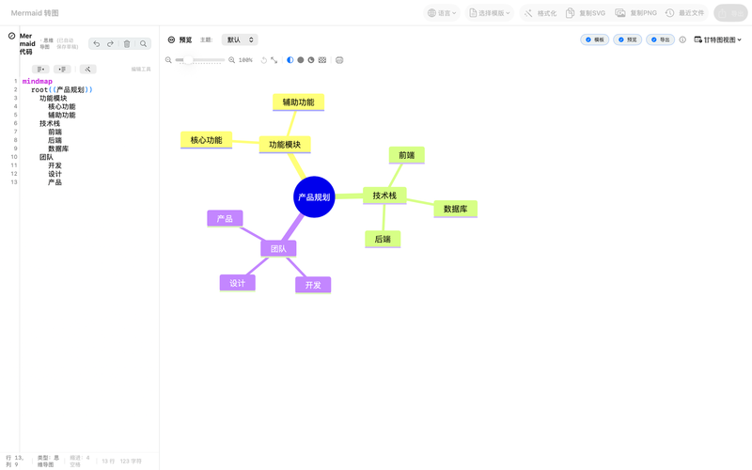This screenshot has width=752, height=470.
Task: Click the root((产品规划)) code line
Action: pos(62,89)
